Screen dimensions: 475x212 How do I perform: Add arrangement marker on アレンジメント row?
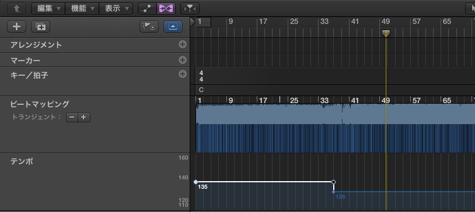183,44
